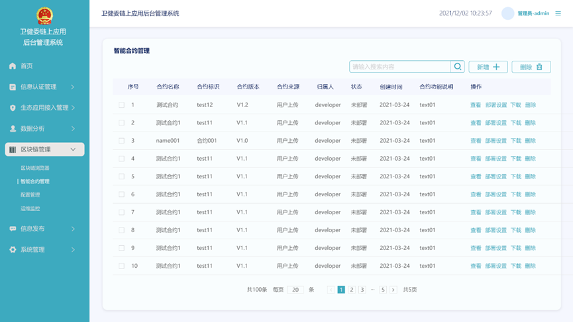This screenshot has width=573, height=322.
Task: Click the ellipsis to jump pages
Action: pos(372,290)
